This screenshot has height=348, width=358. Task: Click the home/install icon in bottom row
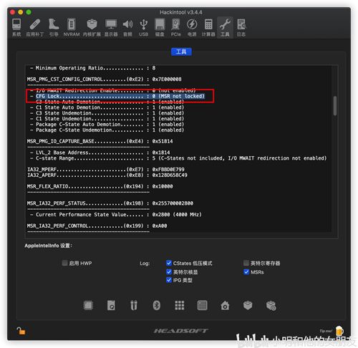(225, 305)
